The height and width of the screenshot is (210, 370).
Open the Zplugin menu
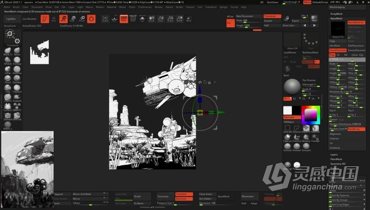(x=223, y=7)
